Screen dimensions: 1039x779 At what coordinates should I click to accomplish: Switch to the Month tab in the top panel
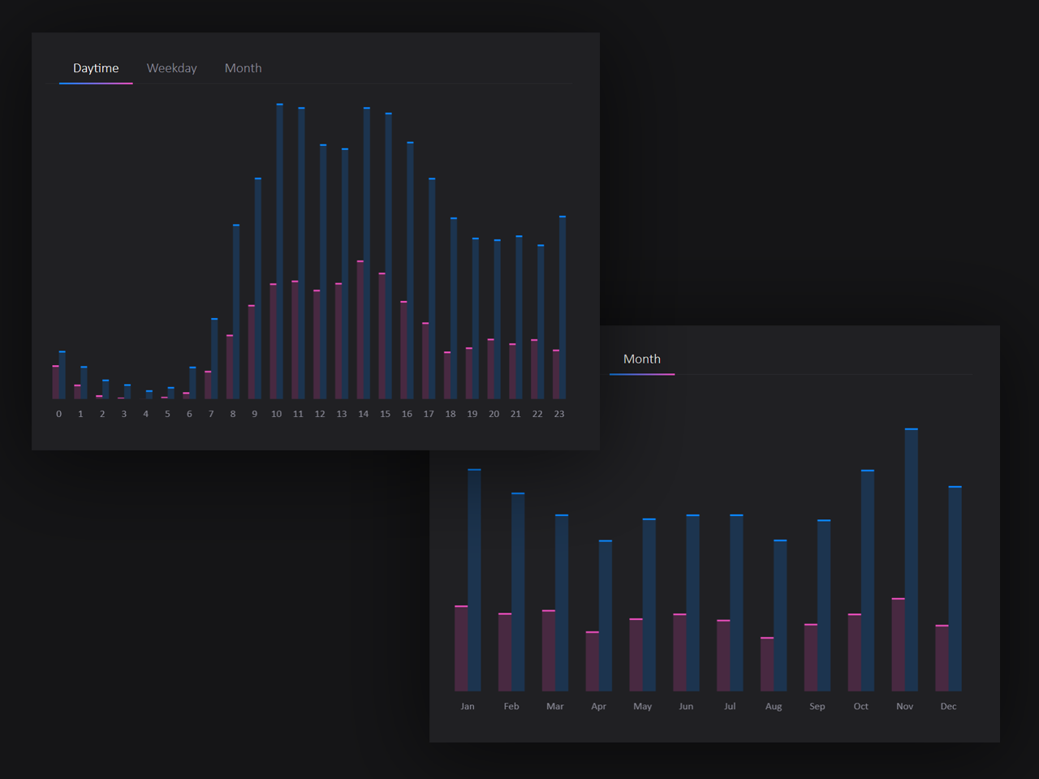243,68
